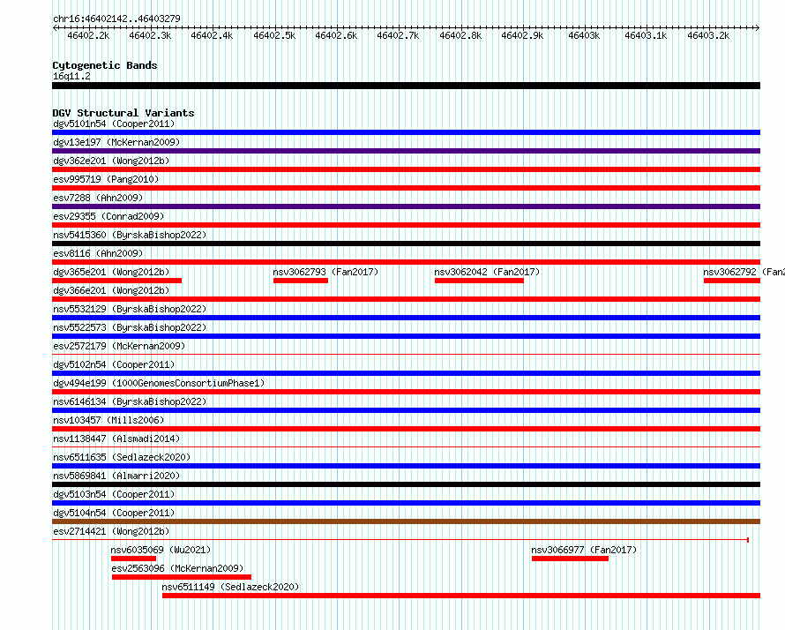
Task: Select esv29355 (Conrad2009) variant label
Action: [x=108, y=216]
